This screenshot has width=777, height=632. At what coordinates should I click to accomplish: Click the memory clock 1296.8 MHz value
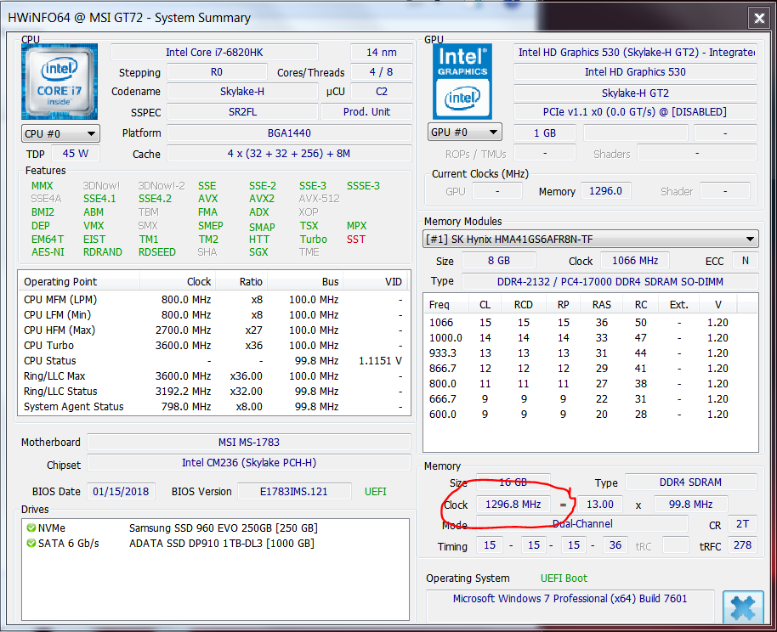click(x=513, y=505)
